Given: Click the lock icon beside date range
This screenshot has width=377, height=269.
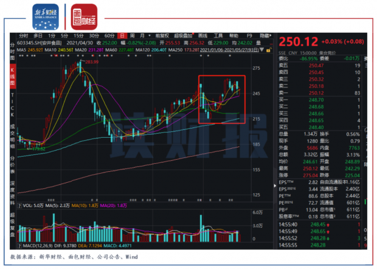Looking at the screenshot, I should tap(269, 50).
